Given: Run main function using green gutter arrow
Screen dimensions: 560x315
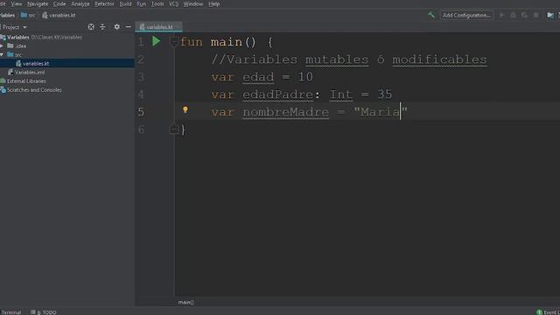Looking at the screenshot, I should tap(156, 41).
